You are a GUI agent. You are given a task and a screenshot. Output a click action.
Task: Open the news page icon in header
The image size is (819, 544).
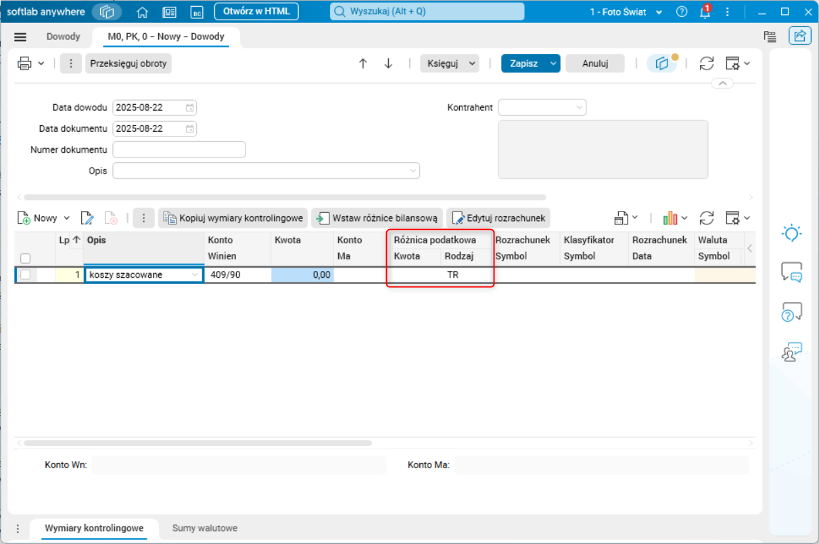coord(169,11)
